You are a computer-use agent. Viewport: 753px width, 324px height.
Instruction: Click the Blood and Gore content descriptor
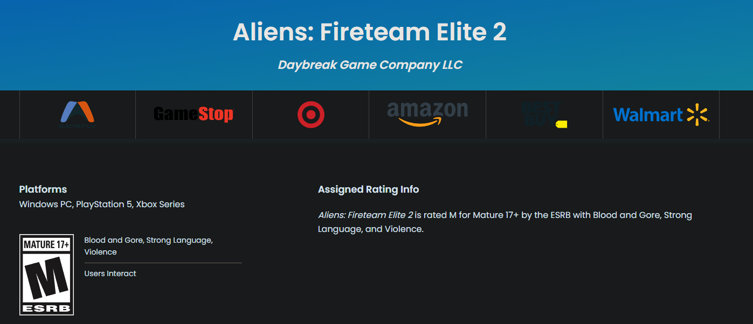point(113,240)
